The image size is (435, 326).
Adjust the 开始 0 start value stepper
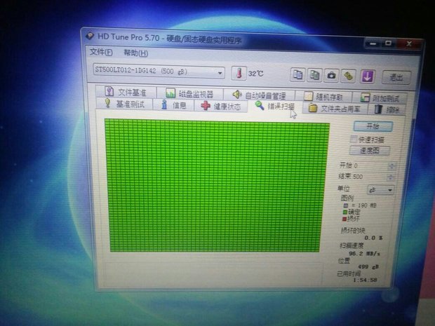pyautogui.click(x=391, y=166)
